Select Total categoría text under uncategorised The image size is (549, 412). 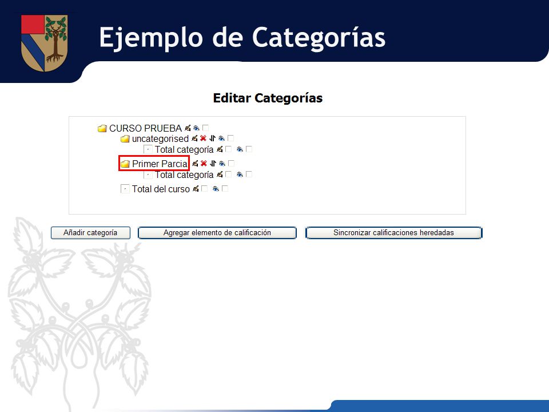(x=184, y=149)
